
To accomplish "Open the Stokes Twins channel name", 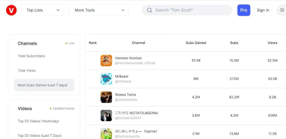I will click(125, 95).
